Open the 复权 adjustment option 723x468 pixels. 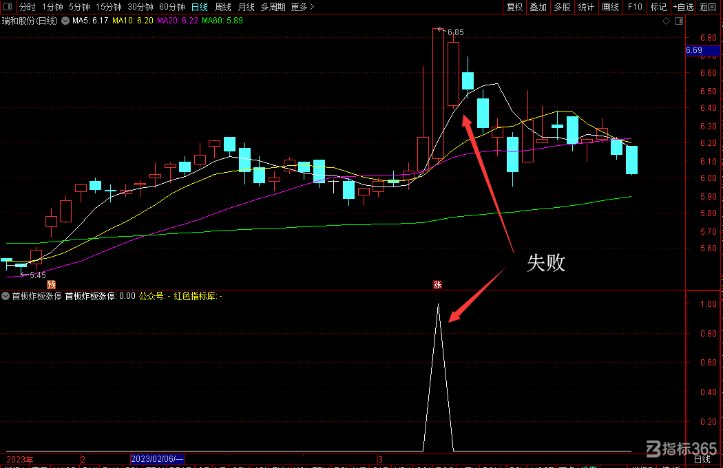coord(514,7)
